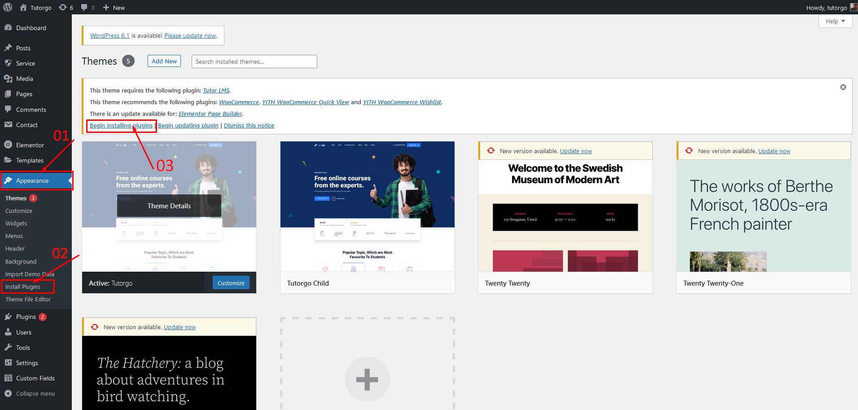Screen dimensions: 858x410
Task: Open the Header submenu item
Action: coord(15,248)
